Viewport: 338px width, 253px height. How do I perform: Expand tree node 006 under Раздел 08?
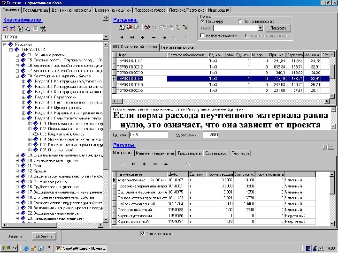coord(30,150)
